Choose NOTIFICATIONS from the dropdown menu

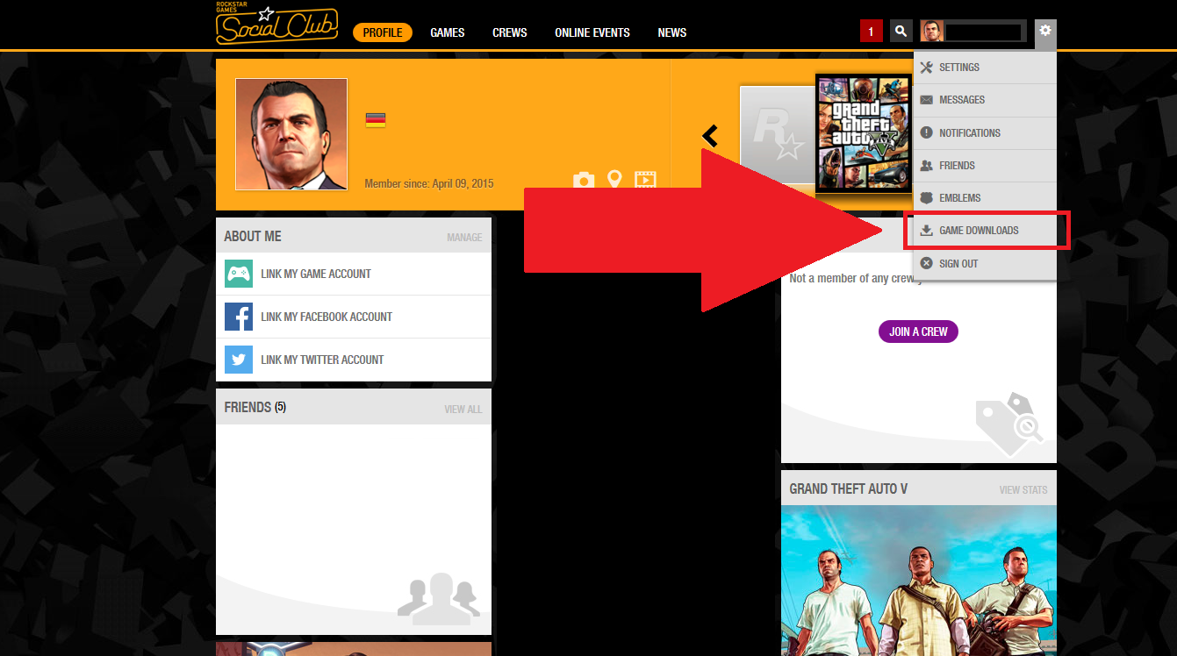pyautogui.click(x=985, y=132)
